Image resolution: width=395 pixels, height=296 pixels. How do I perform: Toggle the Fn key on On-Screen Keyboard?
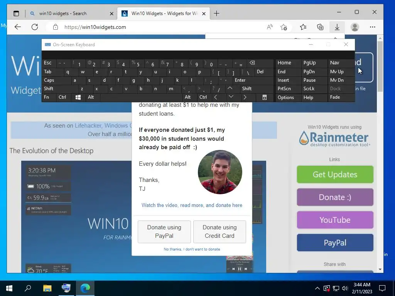[x=49, y=98]
